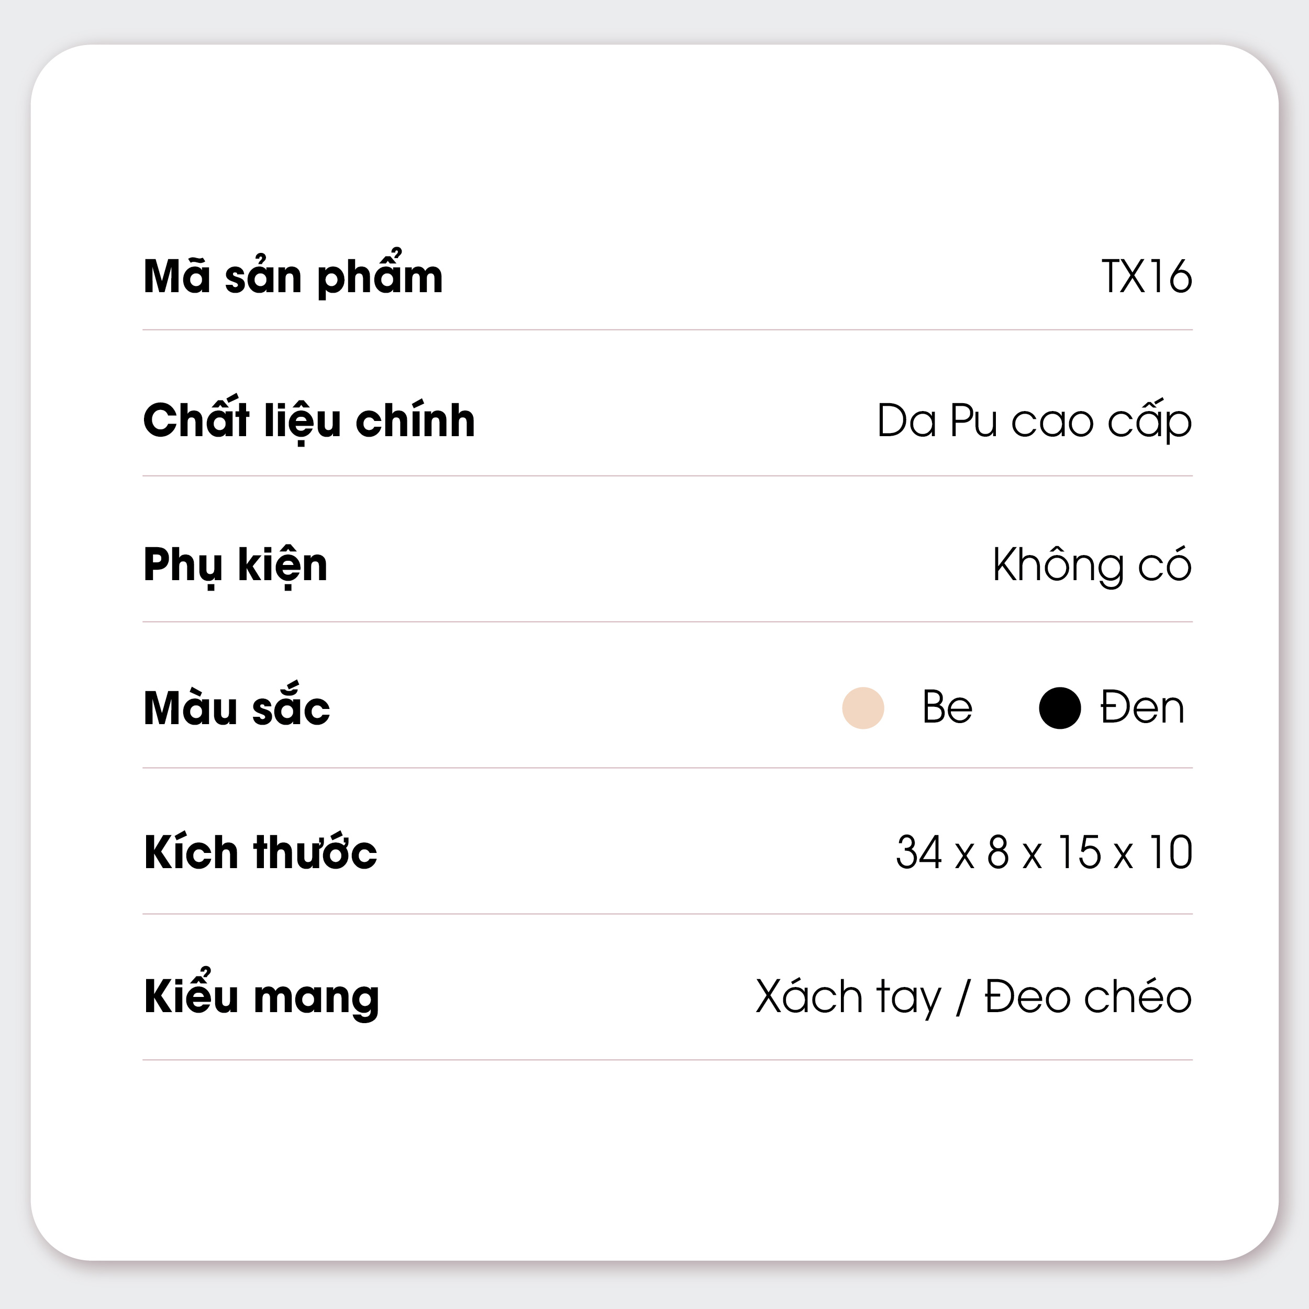Click the number 34 in the dimensions
Image resolution: width=1309 pixels, height=1309 pixels.
coord(919,852)
